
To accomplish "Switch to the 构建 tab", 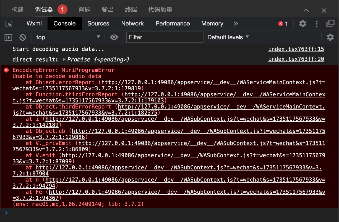I will tap(18, 10).
